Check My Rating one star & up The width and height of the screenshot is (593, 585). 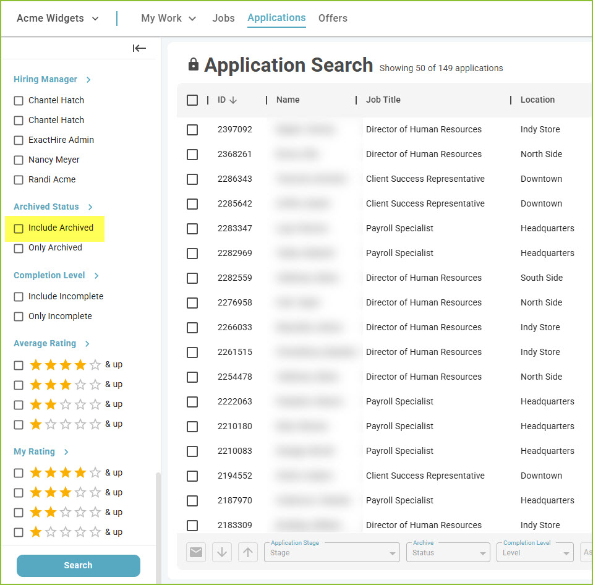click(x=19, y=532)
